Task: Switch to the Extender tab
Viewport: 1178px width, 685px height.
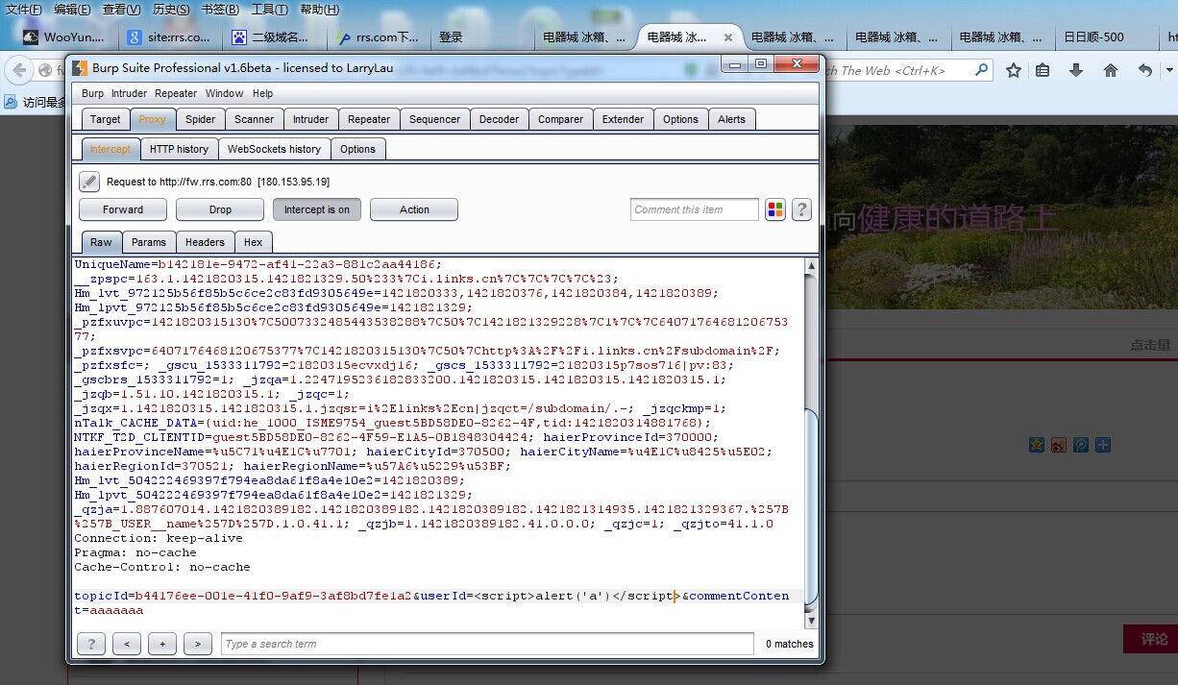Action: (623, 119)
